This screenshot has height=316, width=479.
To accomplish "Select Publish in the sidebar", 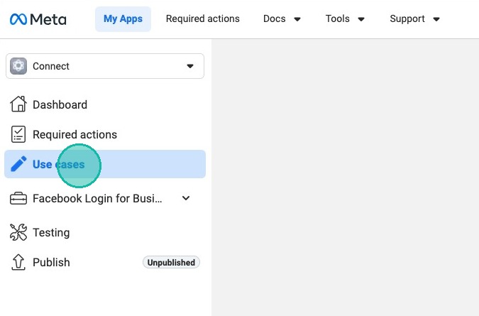I will (x=51, y=262).
